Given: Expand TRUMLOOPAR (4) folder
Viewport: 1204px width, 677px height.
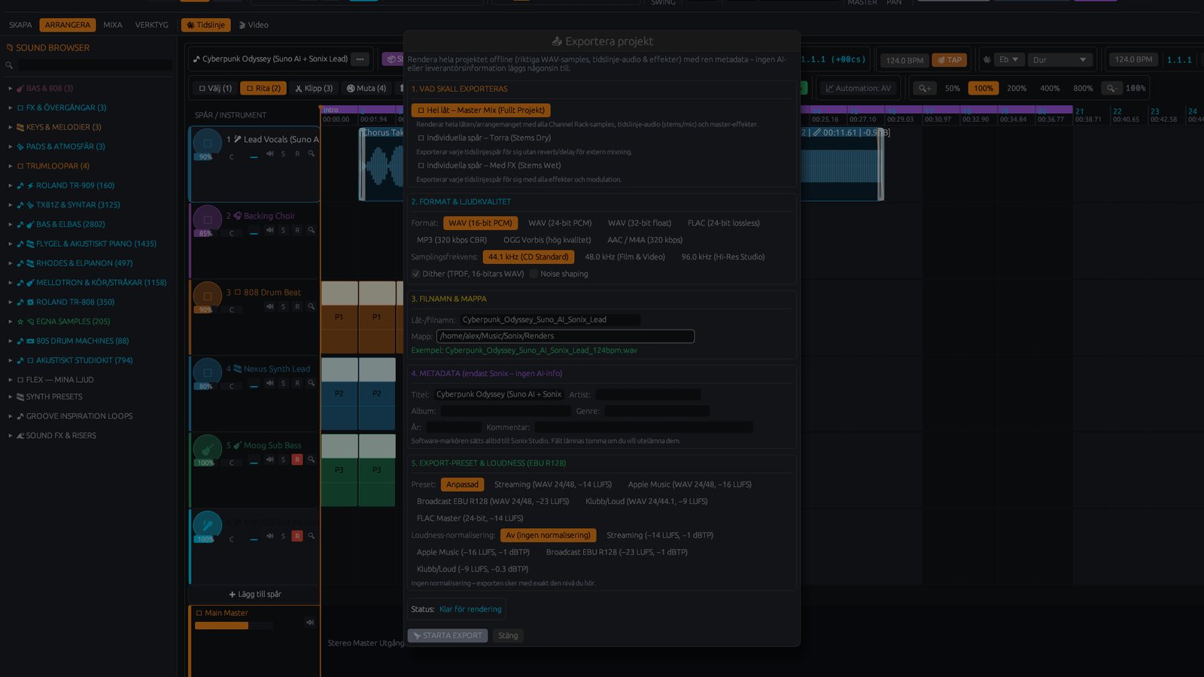Looking at the screenshot, I should coord(11,165).
